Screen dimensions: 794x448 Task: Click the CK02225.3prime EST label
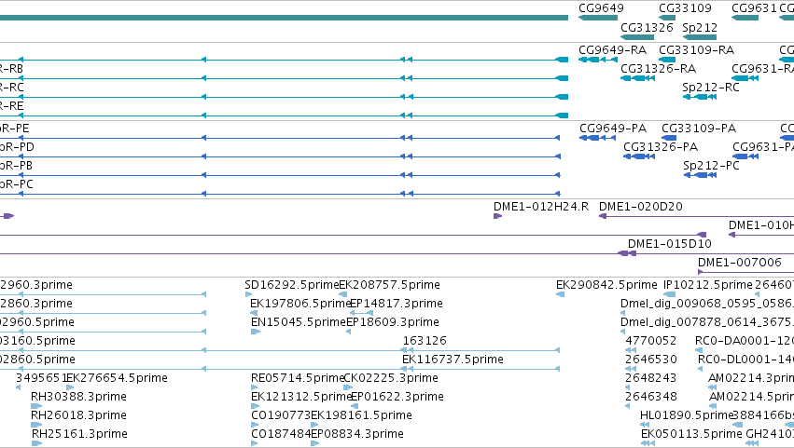pyautogui.click(x=391, y=378)
